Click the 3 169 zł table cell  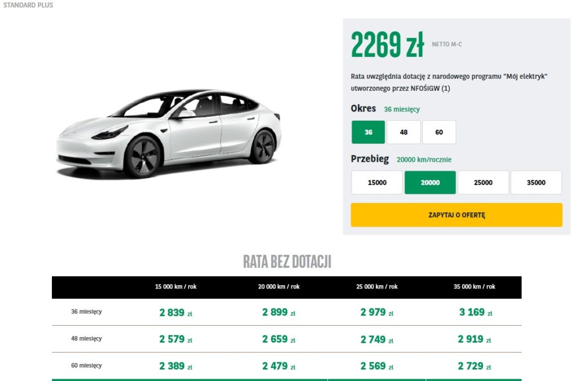[475, 312]
